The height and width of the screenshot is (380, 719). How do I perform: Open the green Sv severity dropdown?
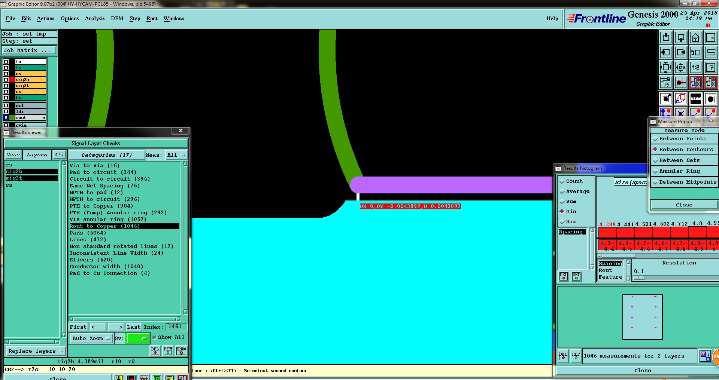click(x=138, y=338)
